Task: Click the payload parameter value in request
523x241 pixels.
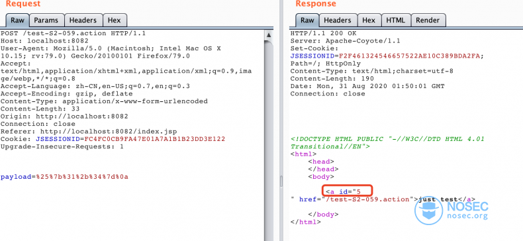Action: [81, 177]
